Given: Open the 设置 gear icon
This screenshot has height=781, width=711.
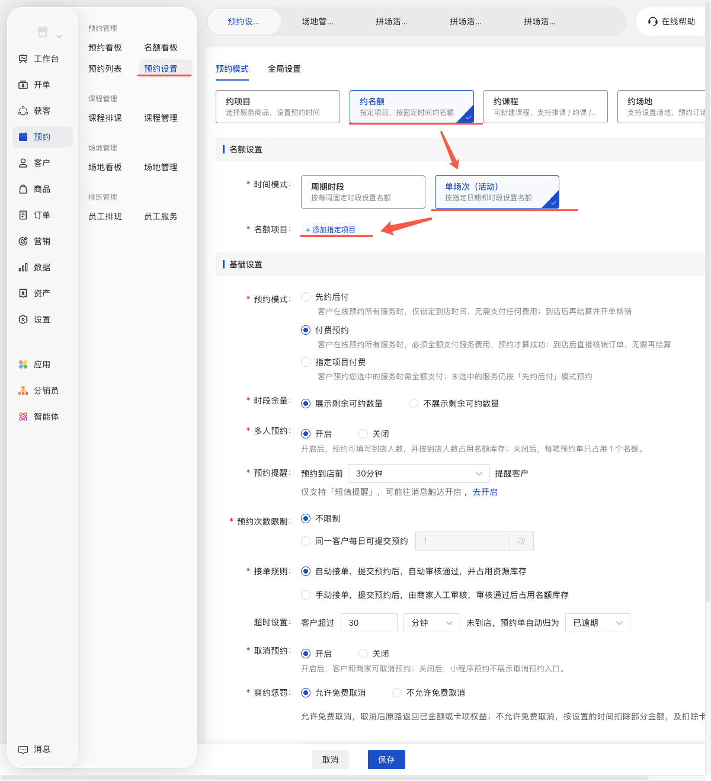Looking at the screenshot, I should coord(23,319).
